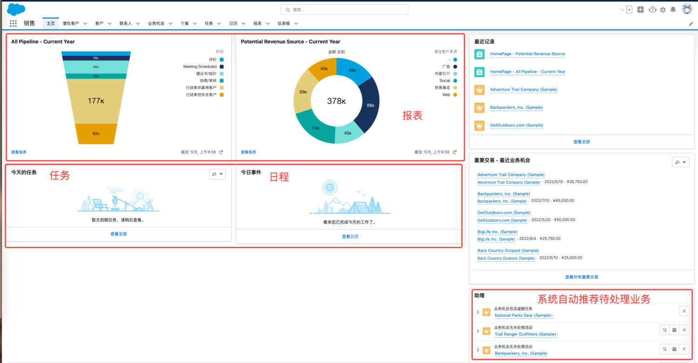698x363 pixels.
Task: Refresh the All Pipeline chart
Action: tap(221, 152)
